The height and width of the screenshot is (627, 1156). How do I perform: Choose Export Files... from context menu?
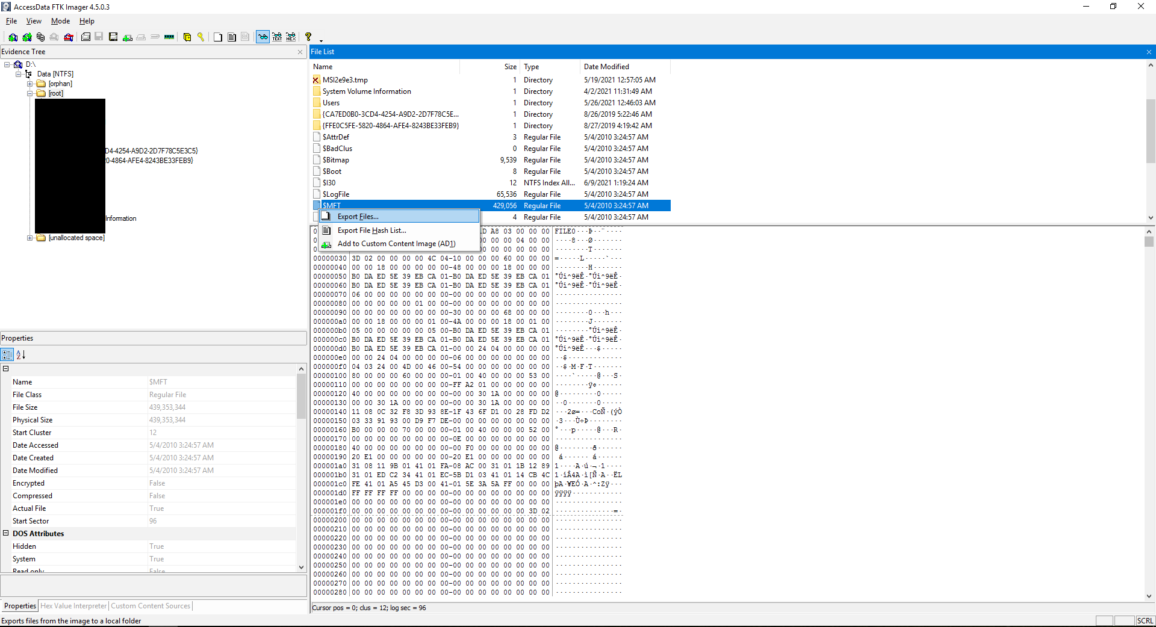tap(399, 217)
